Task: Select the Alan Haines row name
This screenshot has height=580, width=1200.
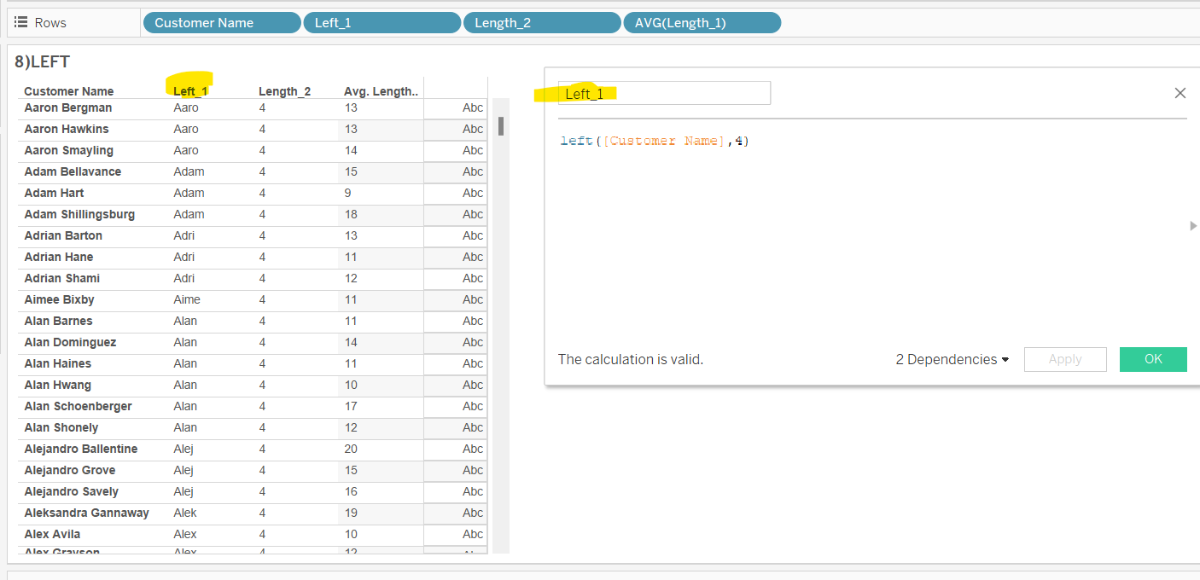Action: click(x=57, y=363)
